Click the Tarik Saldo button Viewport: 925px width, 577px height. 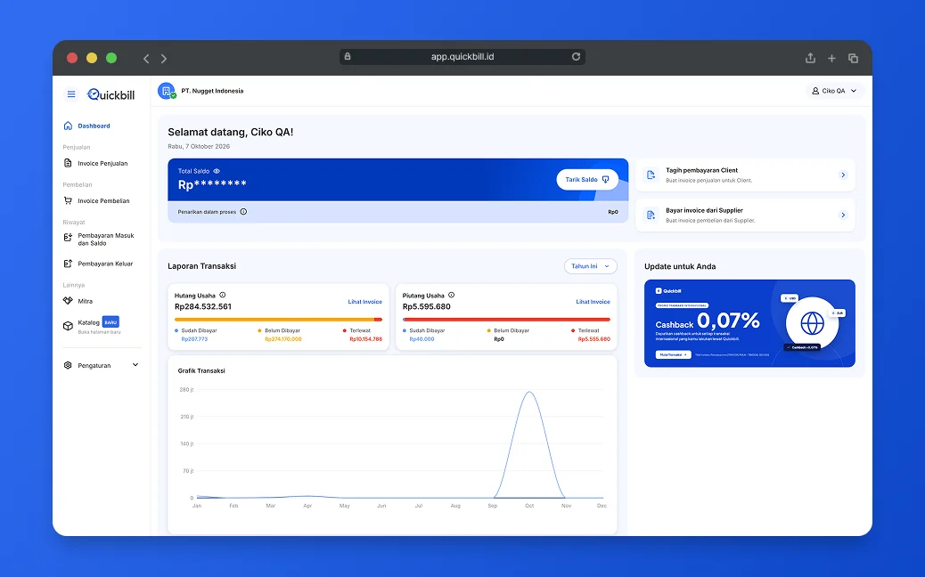click(587, 180)
